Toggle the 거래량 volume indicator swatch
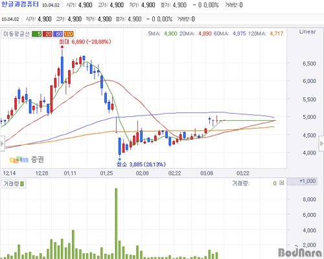Screen dimensions: 324x259 click(x=22, y=184)
